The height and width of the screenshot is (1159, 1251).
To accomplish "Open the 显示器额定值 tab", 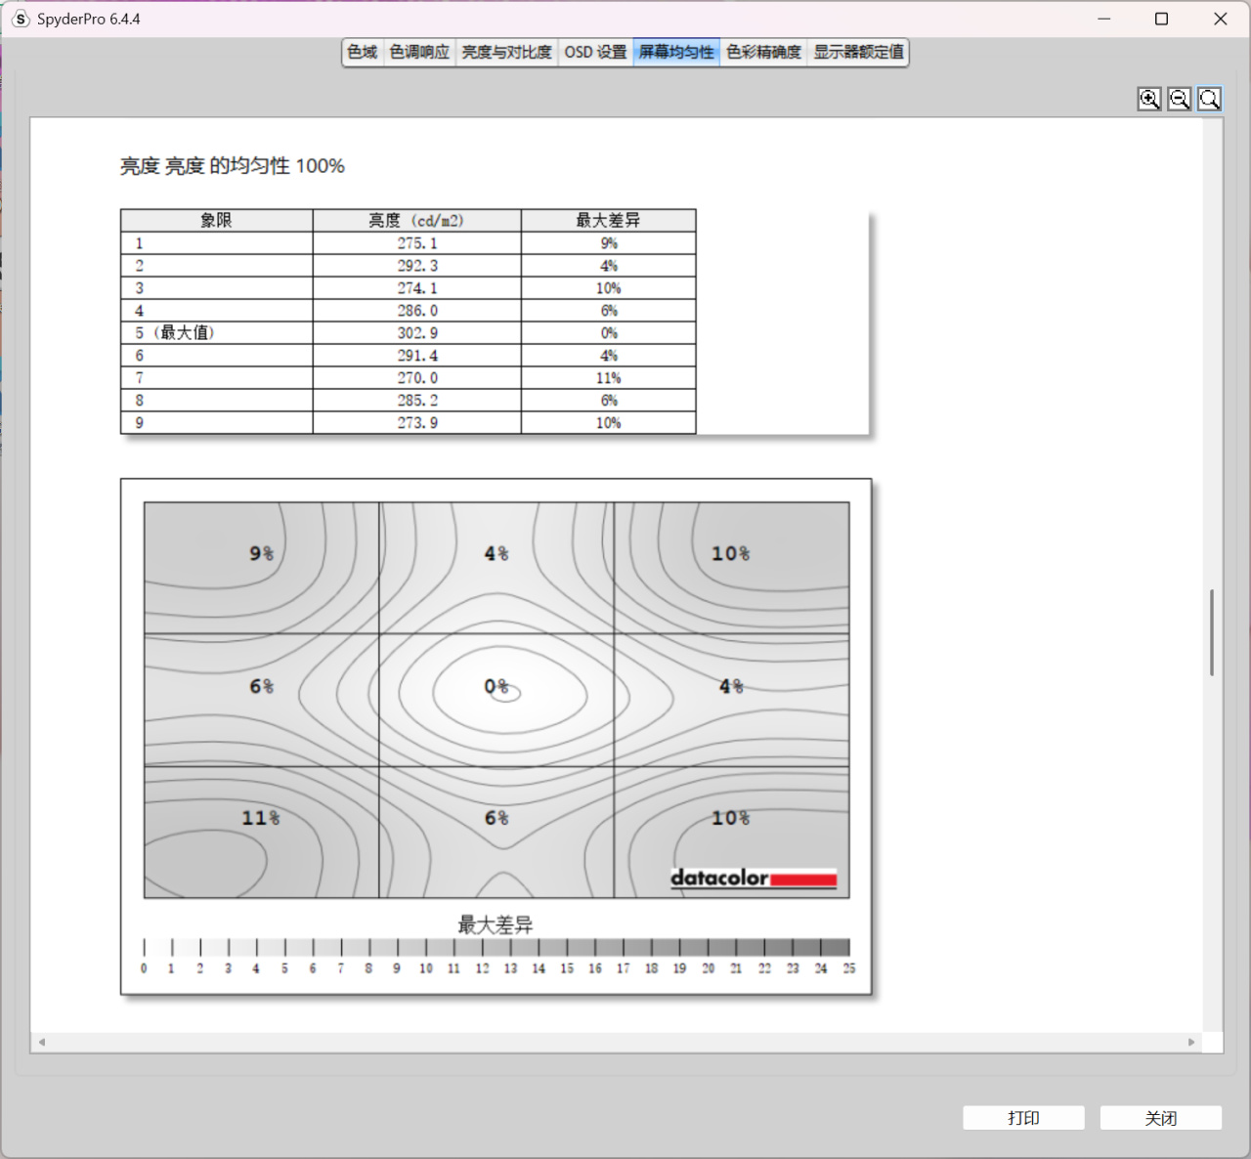I will pos(858,52).
